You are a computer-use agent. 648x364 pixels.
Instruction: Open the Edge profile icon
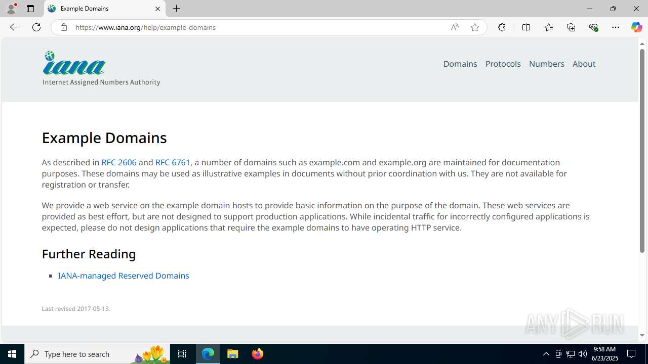pos(11,9)
